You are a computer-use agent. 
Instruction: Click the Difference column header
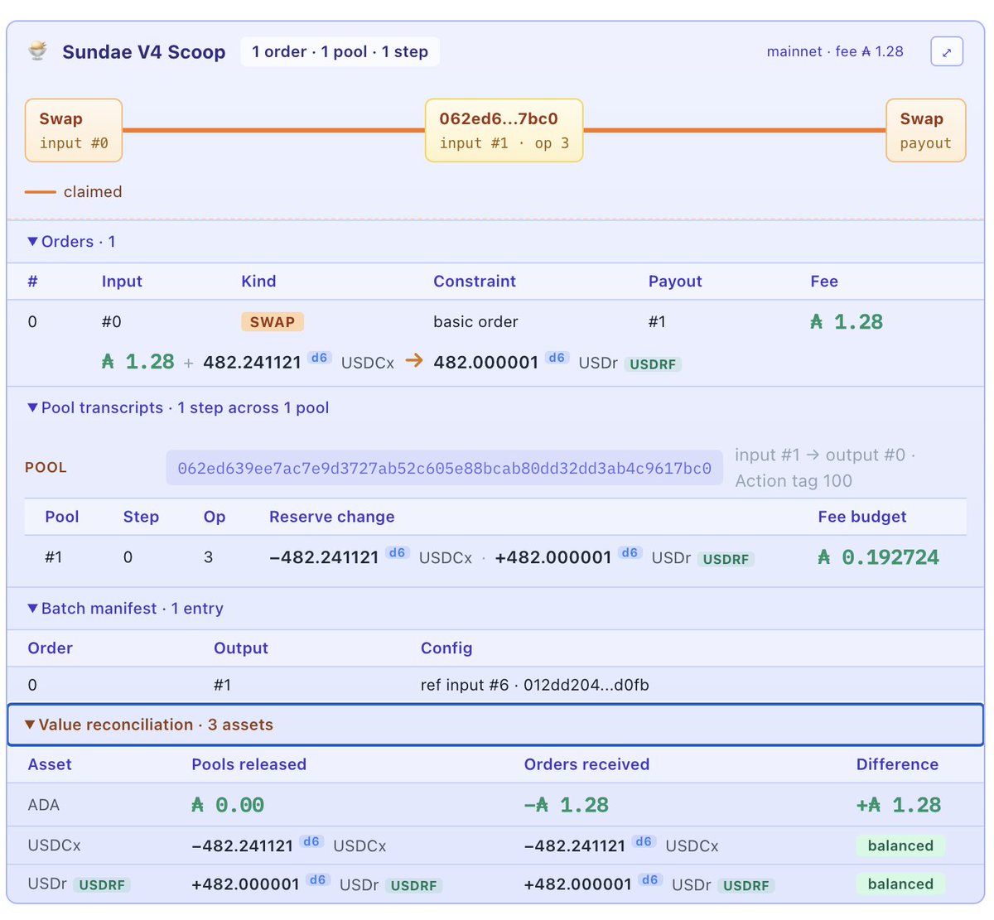coord(897,764)
